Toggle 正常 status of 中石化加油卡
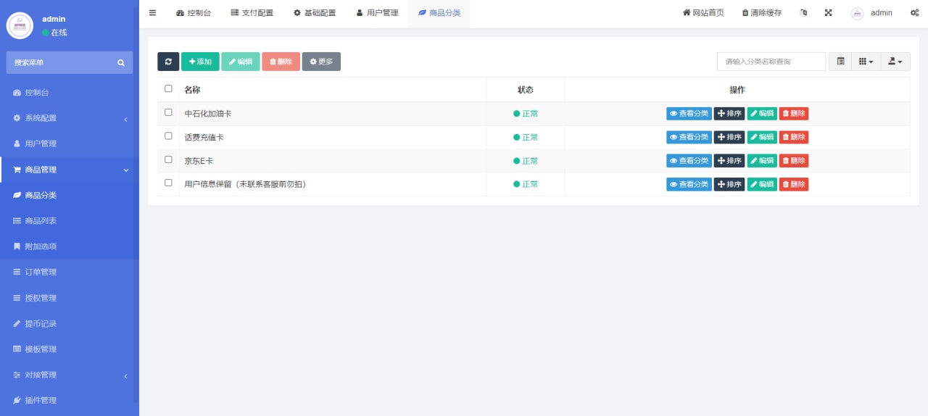 click(x=526, y=114)
